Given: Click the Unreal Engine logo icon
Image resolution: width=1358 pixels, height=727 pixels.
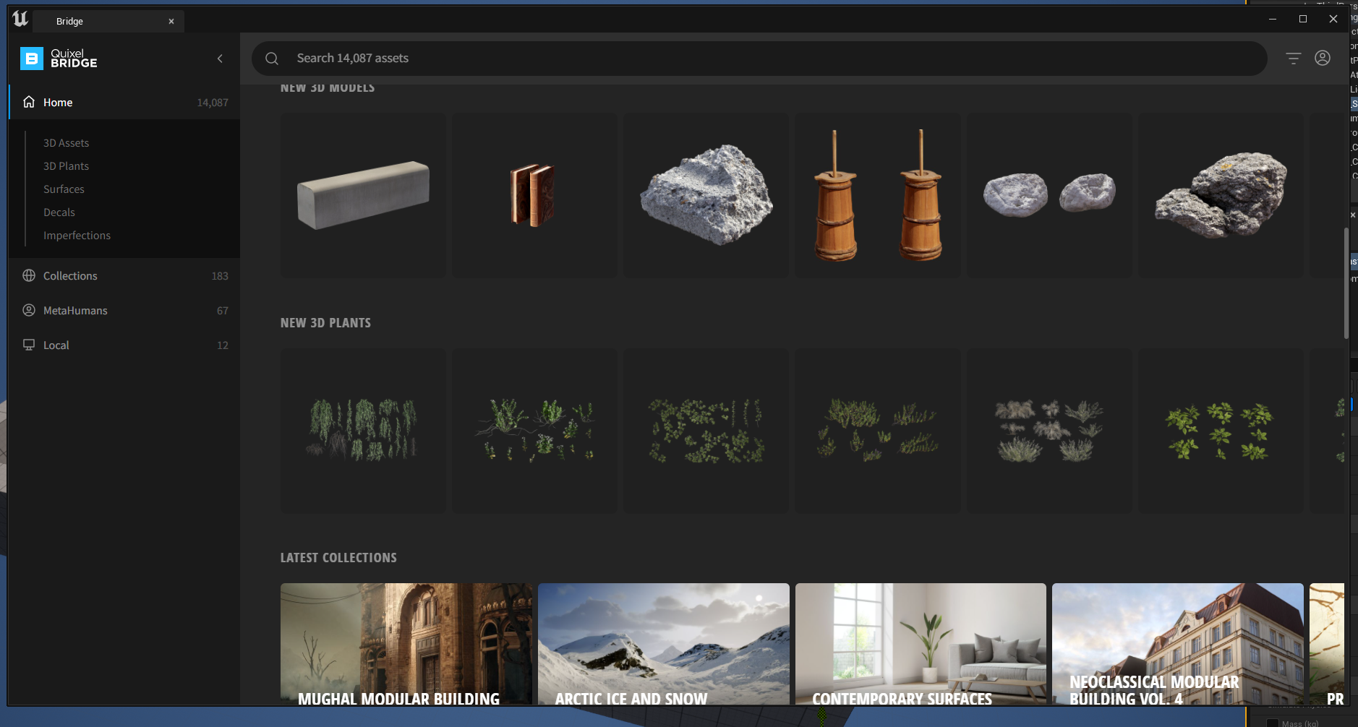Looking at the screenshot, I should pyautogui.click(x=20, y=20).
